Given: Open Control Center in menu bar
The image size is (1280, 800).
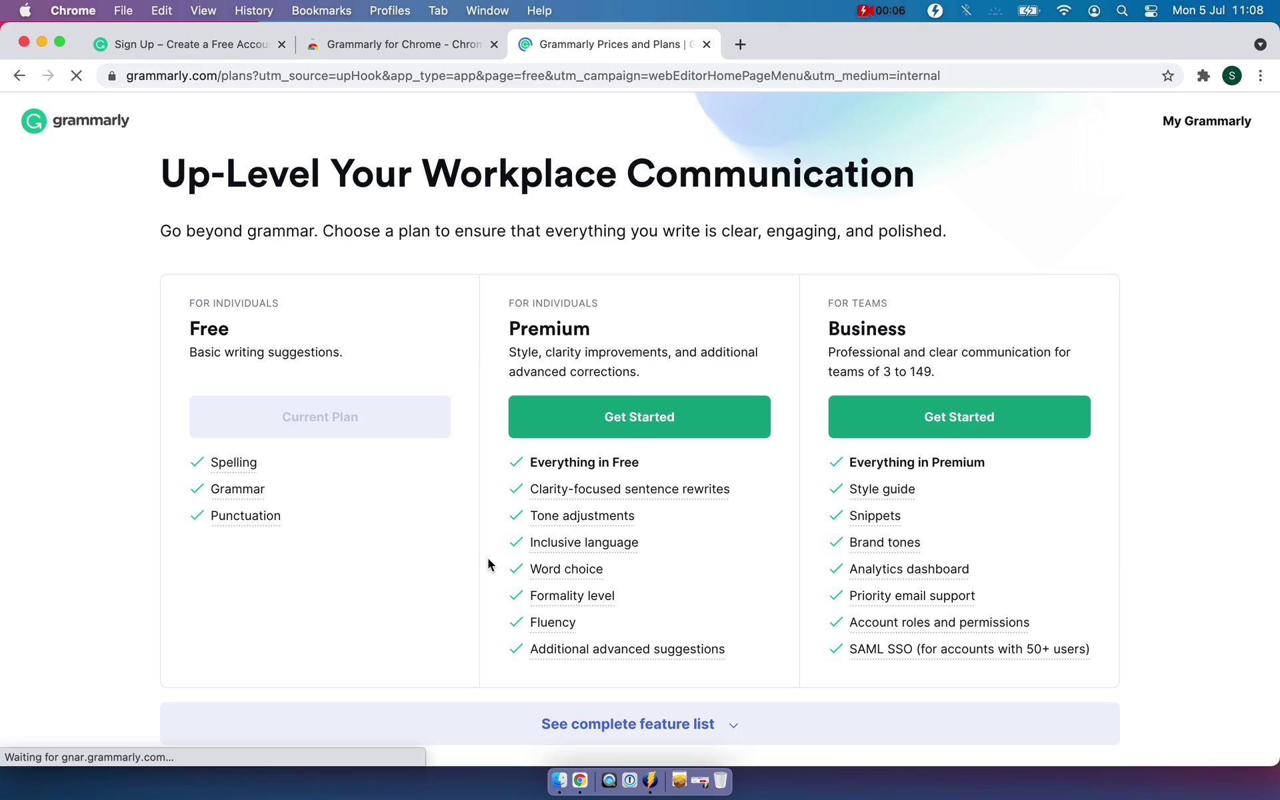Looking at the screenshot, I should point(1151,11).
